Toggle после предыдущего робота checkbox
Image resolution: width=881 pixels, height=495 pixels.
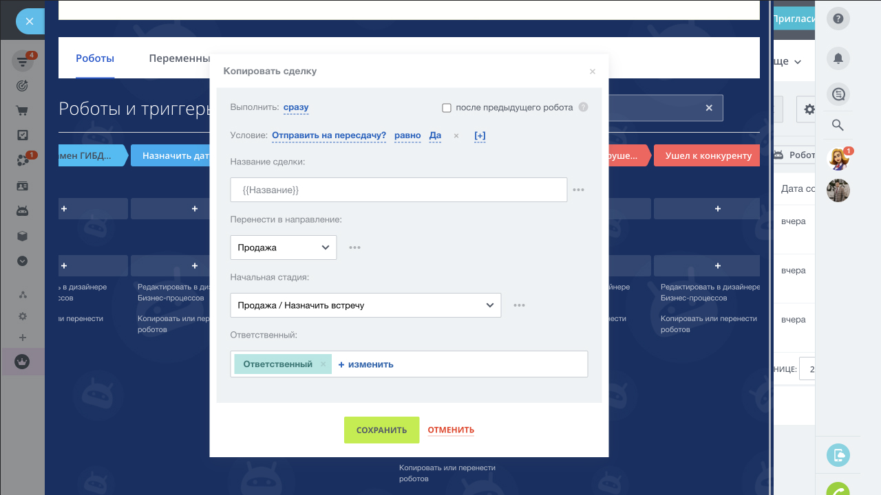point(446,108)
